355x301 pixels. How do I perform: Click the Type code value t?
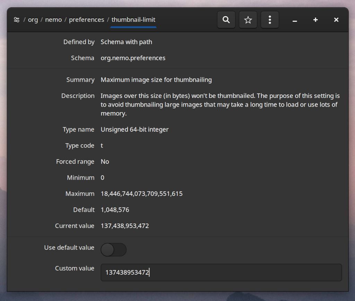(102, 146)
